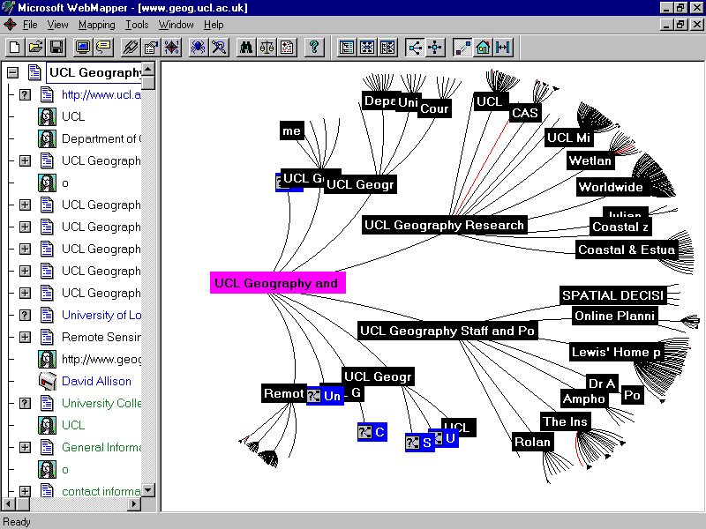706x529 pixels.
Task: Click the Home house toolbar icon
Action: click(483, 48)
